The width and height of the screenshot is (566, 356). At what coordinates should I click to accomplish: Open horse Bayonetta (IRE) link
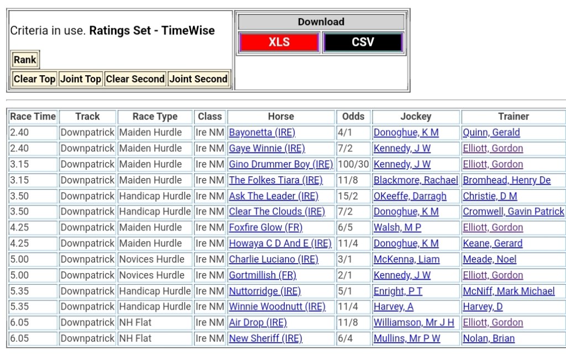coord(262,133)
